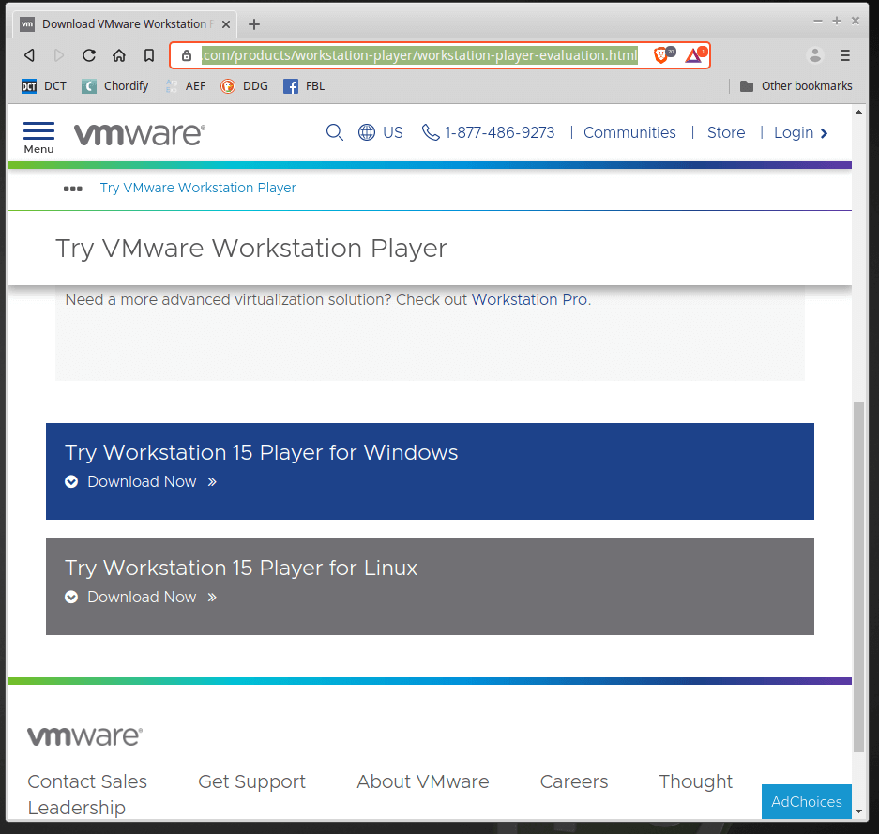Open the user profile icon in toolbar
Screen dimensions: 879x834
pyautogui.click(x=814, y=55)
